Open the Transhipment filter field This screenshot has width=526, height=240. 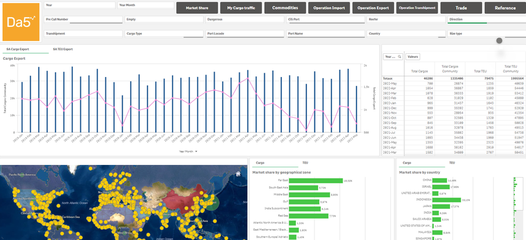click(83, 34)
